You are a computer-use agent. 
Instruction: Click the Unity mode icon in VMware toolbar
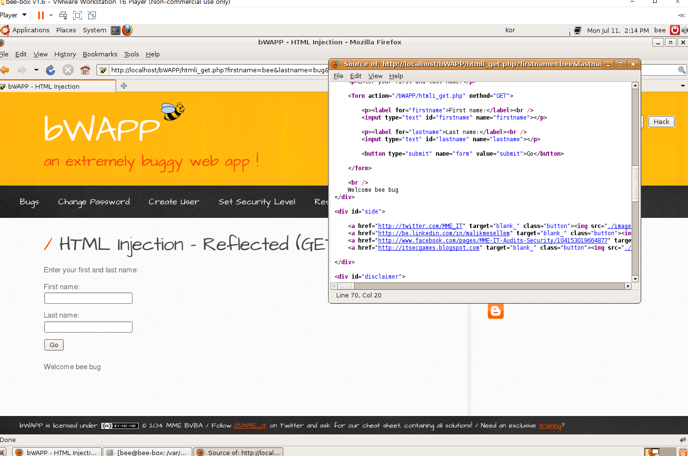[92, 15]
